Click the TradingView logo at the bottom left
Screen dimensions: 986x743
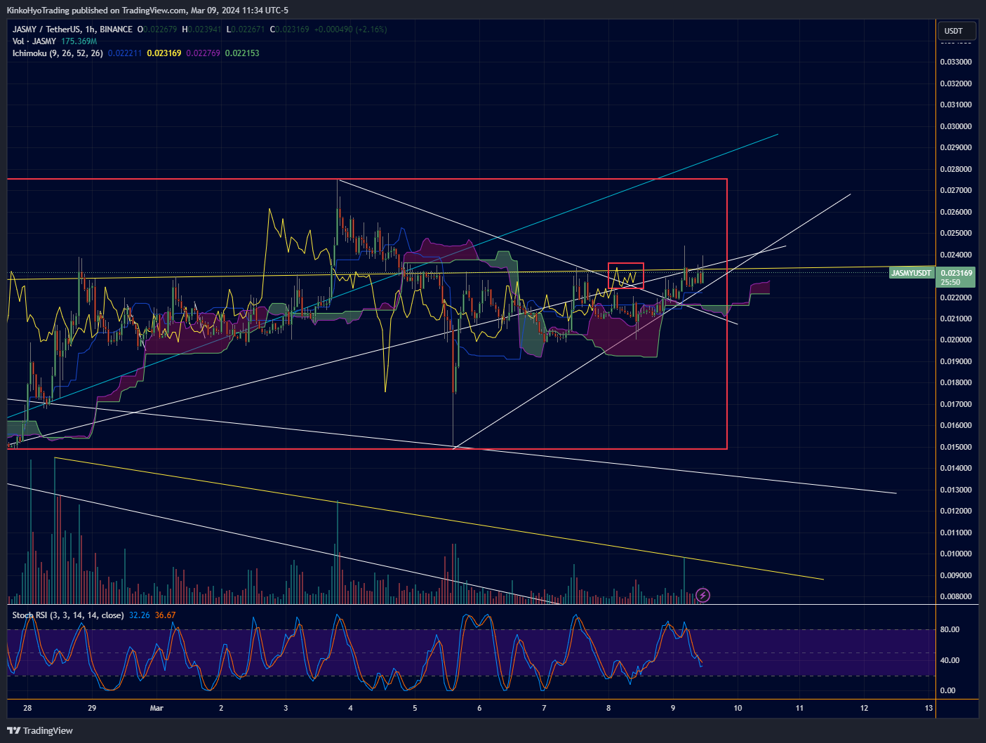[x=40, y=730]
